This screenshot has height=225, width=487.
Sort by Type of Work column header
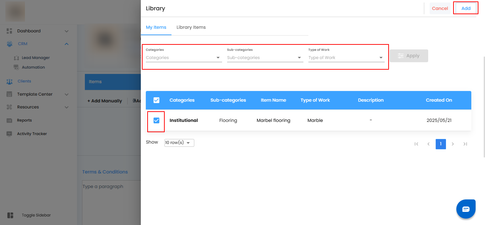click(x=315, y=100)
